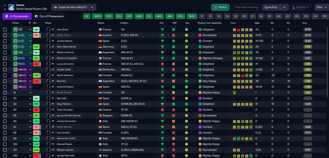Click Nico Paz's red injury condition icon
The width and height of the screenshot is (329, 158).
click(x=162, y=81)
